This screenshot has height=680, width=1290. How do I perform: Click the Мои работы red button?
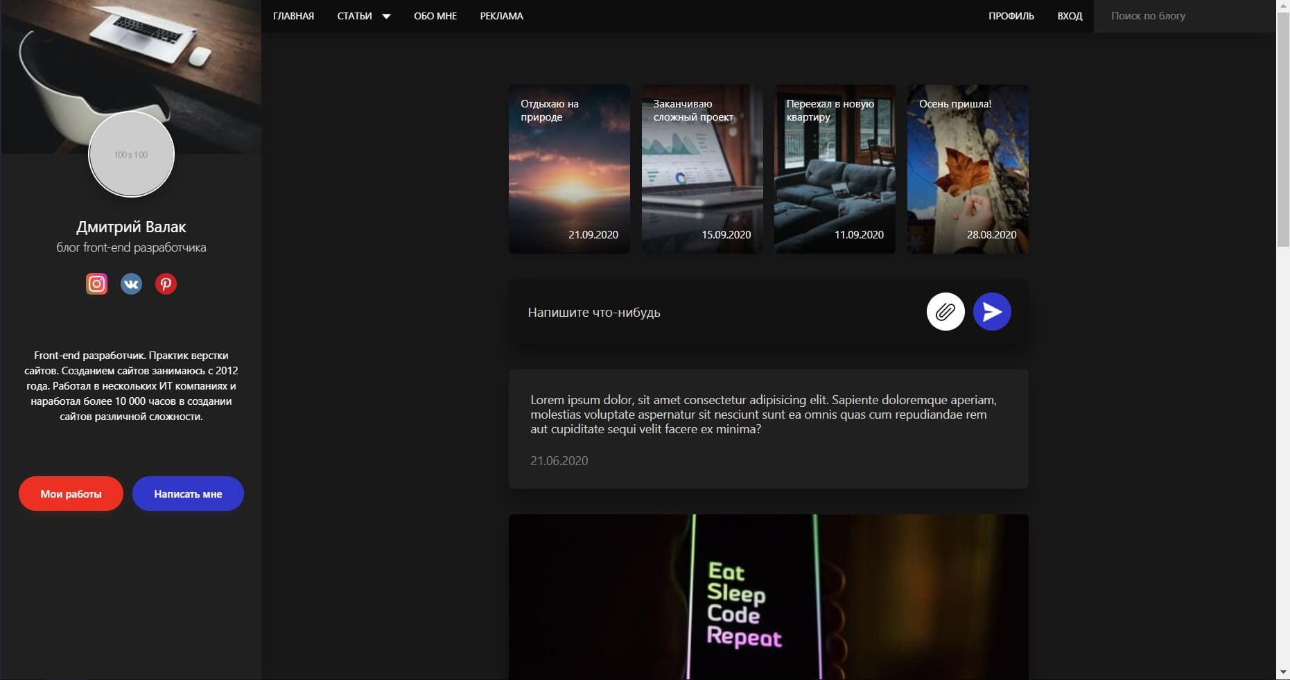pos(71,494)
